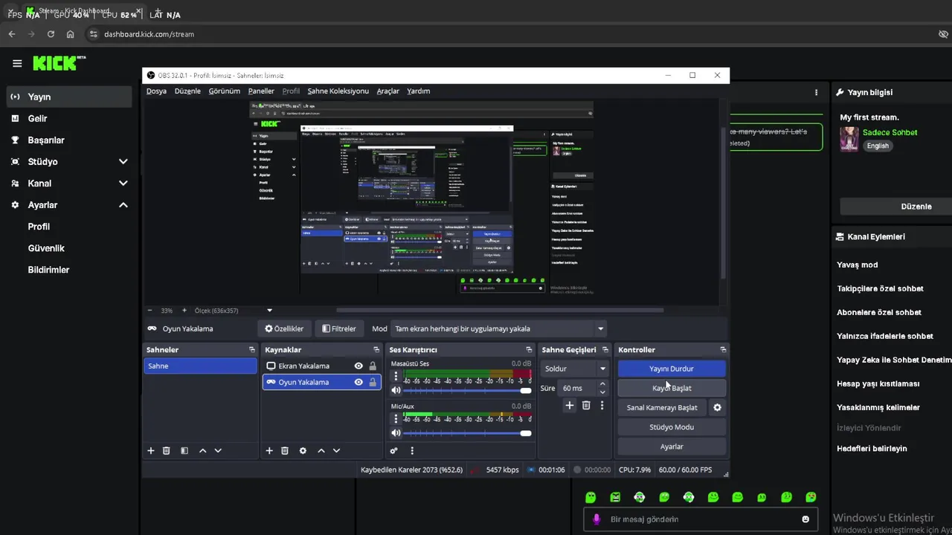This screenshot has width=952, height=535.
Task: Open source properties gear in Kaynaklar toolbar
Action: (x=303, y=450)
